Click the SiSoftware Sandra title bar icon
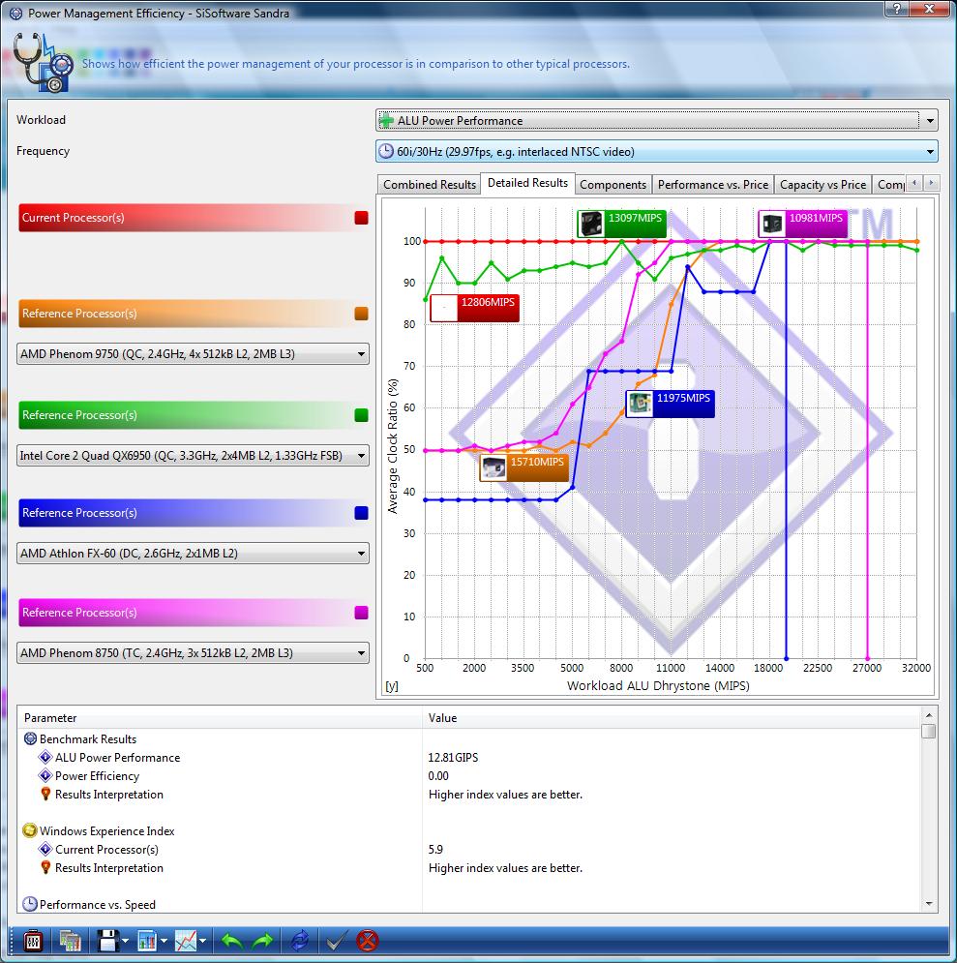The width and height of the screenshot is (957, 963). (x=15, y=13)
